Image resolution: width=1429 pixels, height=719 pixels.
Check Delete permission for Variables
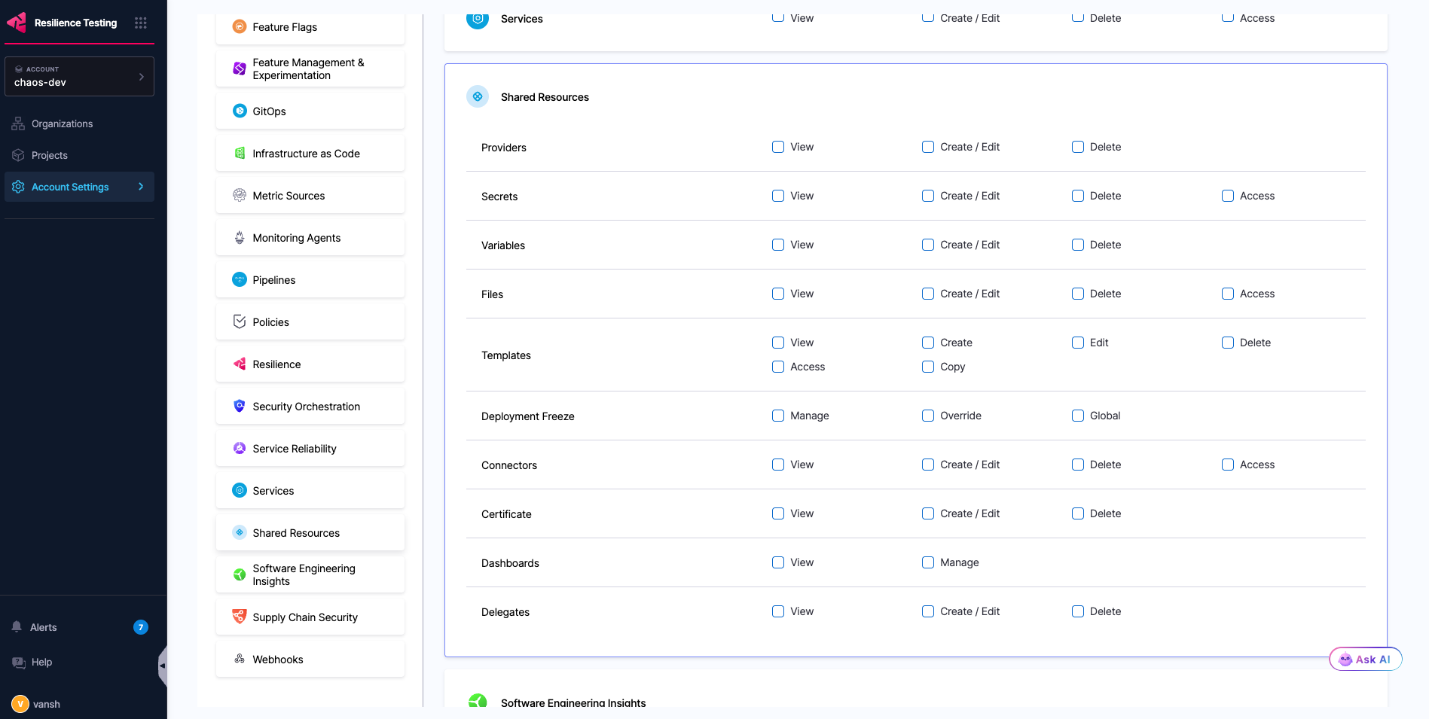click(x=1078, y=245)
